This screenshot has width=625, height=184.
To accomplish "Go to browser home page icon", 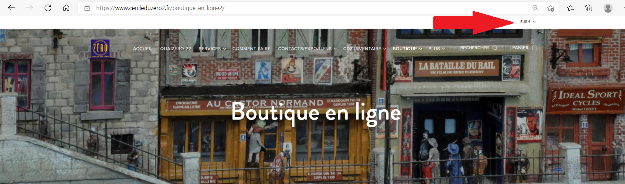I will coord(66,8).
